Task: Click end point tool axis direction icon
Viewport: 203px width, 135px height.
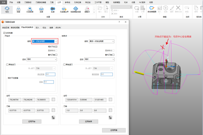Action: tap(110, 110)
